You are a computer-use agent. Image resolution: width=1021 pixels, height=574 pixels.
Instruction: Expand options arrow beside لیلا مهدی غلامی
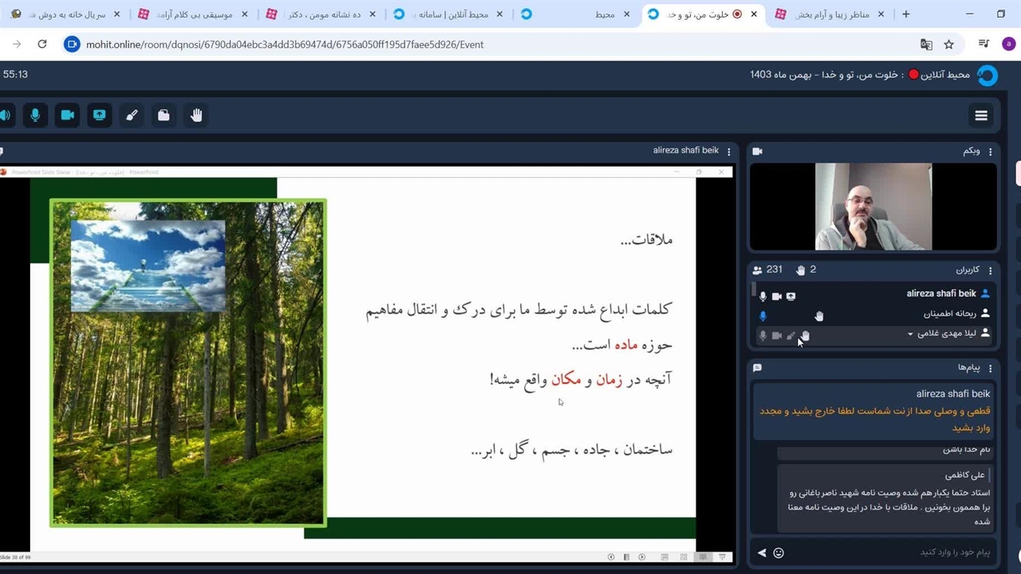coord(910,334)
